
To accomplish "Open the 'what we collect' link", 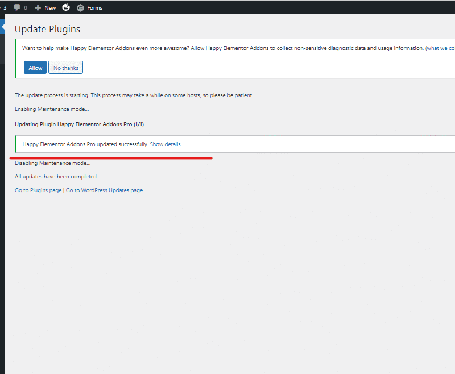I will point(440,48).
